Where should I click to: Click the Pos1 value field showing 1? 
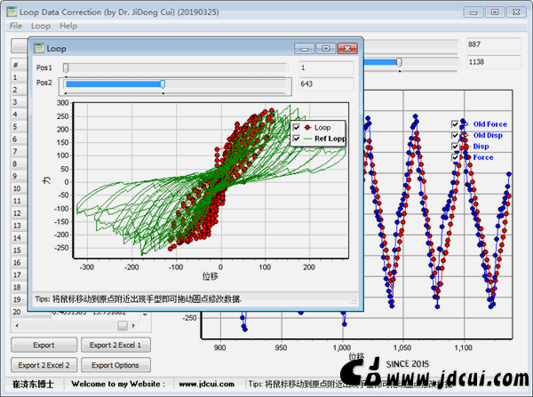(x=326, y=68)
